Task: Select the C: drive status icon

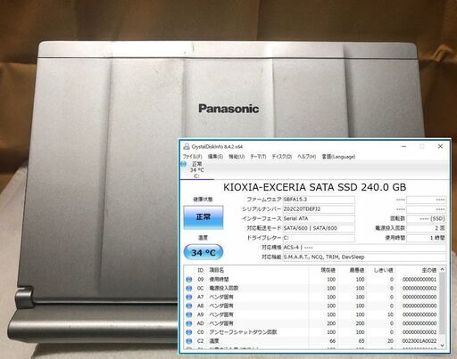Action: 183,164
